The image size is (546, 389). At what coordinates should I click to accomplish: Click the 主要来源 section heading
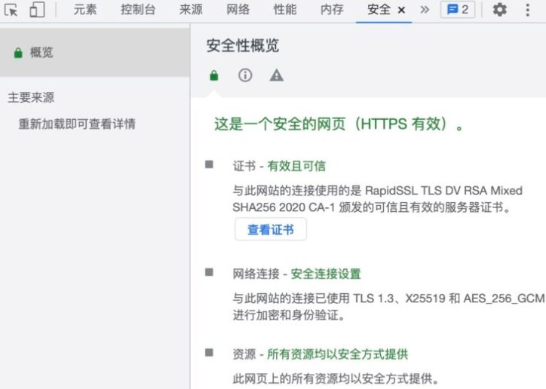(31, 97)
